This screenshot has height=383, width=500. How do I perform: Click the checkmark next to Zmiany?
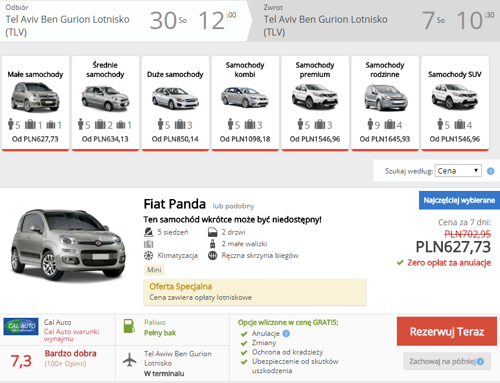coord(244,343)
